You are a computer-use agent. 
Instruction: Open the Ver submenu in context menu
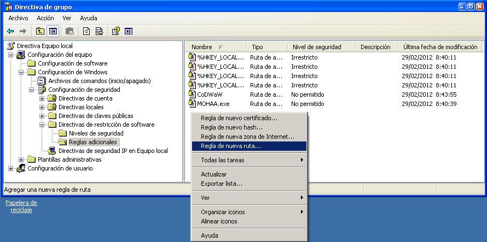(x=249, y=198)
